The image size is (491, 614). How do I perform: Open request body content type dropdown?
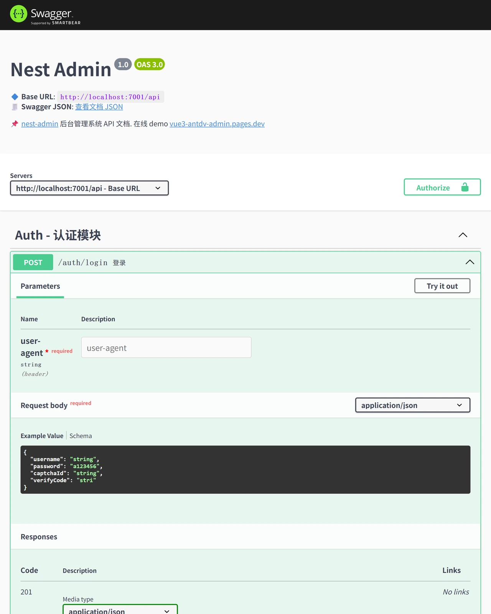(x=413, y=405)
